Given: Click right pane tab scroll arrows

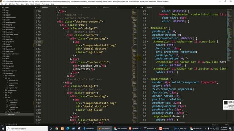Looking at the screenshot, I should 141,7.
